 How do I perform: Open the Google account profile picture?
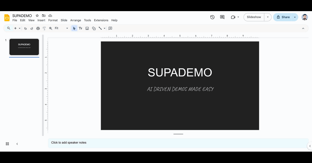coord(305,17)
